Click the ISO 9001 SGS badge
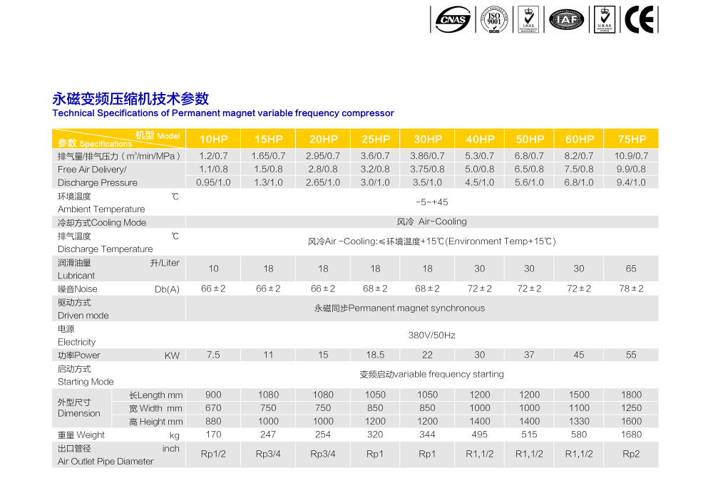The image size is (713, 478). (x=493, y=19)
